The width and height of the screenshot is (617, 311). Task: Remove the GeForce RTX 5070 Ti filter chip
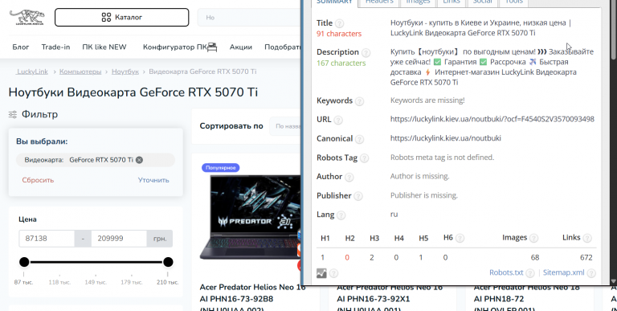[x=139, y=160]
